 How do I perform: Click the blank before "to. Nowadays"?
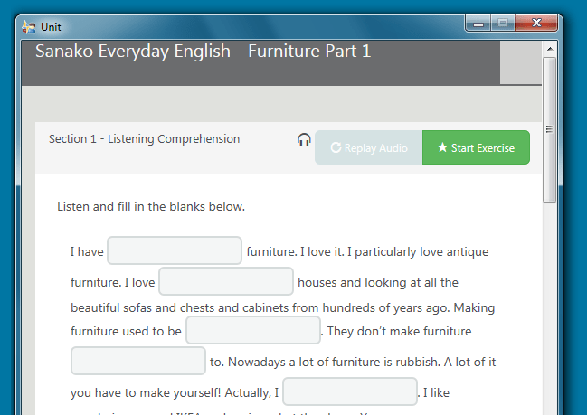click(138, 361)
